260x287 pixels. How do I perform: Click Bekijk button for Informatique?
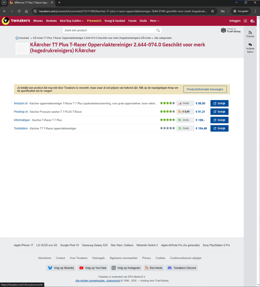tap(219, 120)
